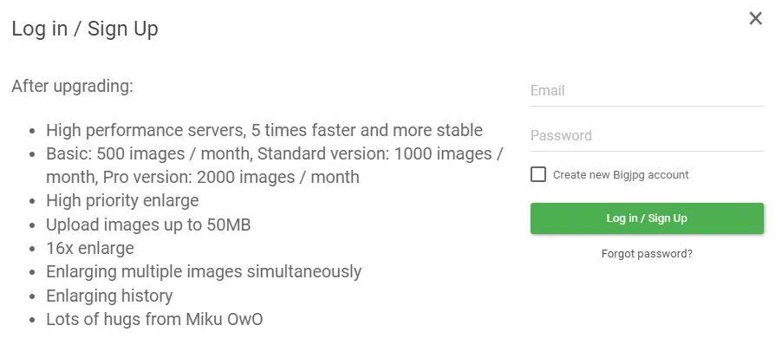Click the green Log in / Sign Up button
The height and width of the screenshot is (345, 775).
click(x=647, y=218)
